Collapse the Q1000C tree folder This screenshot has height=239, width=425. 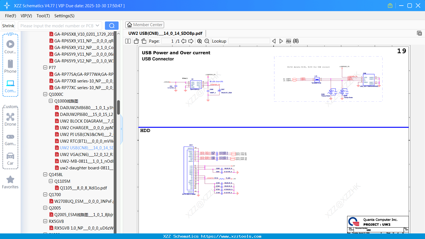point(45,94)
